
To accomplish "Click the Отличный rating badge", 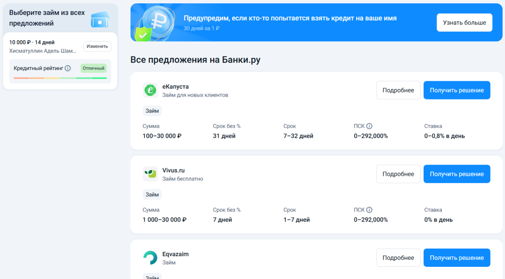I will pos(94,68).
